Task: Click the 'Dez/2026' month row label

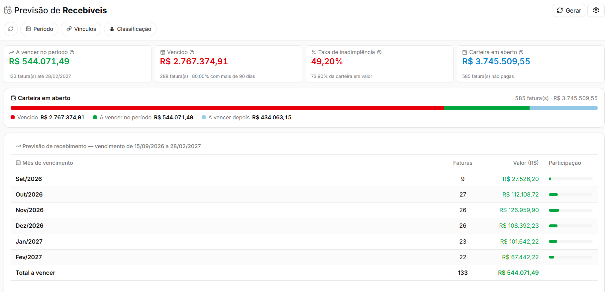Action: (x=30, y=226)
